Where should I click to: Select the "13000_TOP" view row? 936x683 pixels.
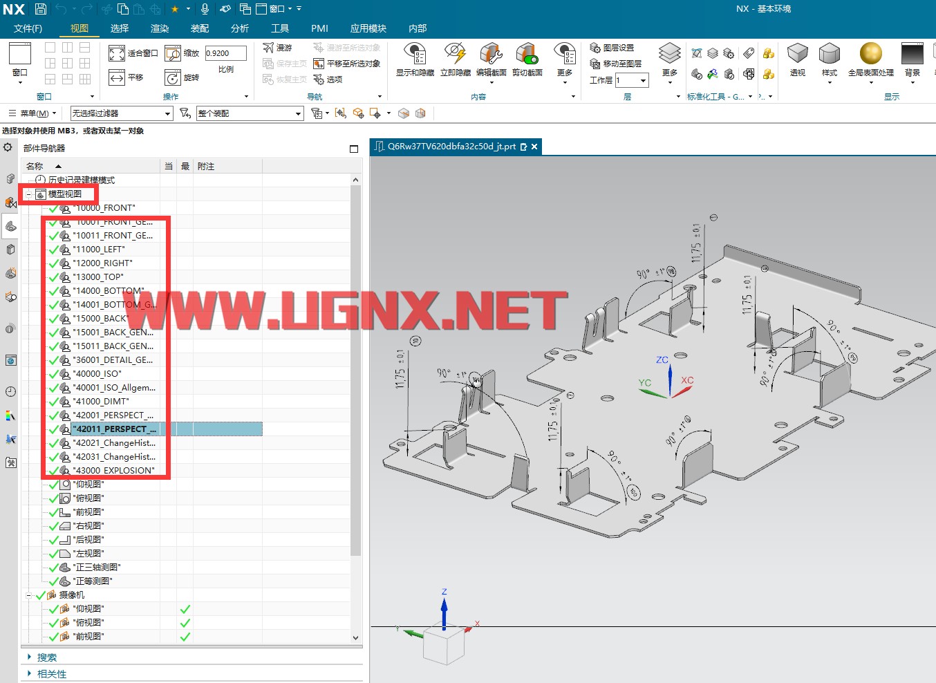click(x=97, y=277)
